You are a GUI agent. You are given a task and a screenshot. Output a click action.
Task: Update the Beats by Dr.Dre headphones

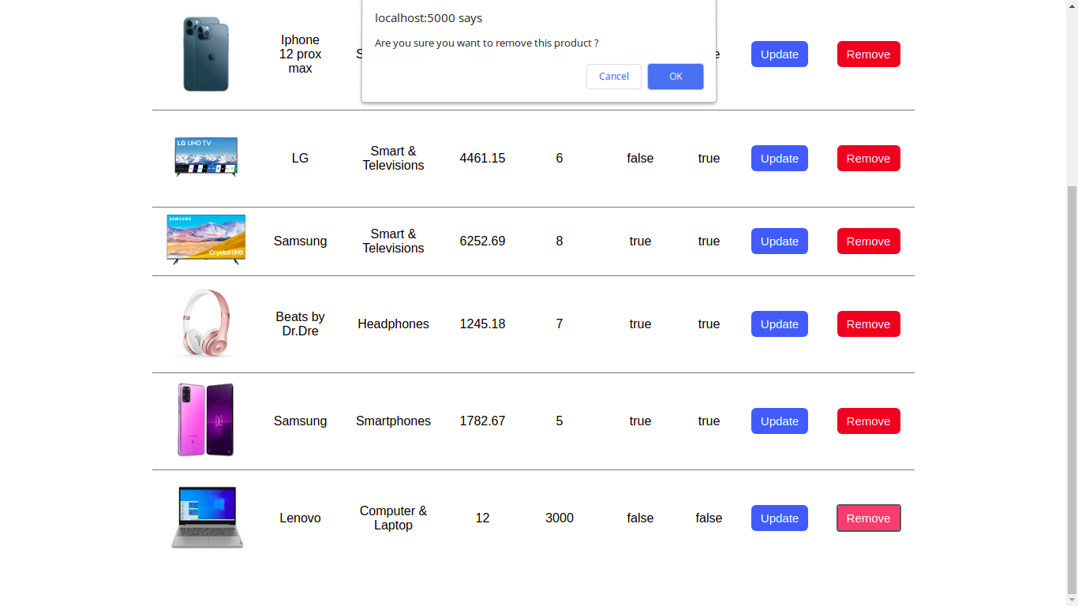point(780,324)
